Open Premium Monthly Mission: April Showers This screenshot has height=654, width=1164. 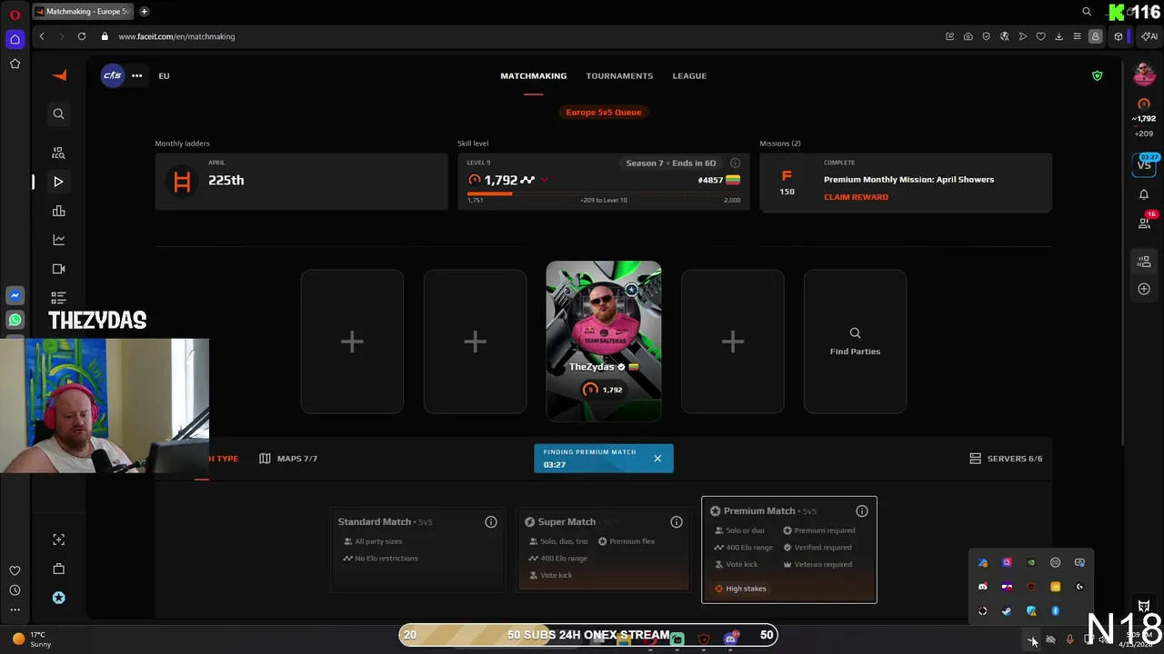click(x=908, y=179)
